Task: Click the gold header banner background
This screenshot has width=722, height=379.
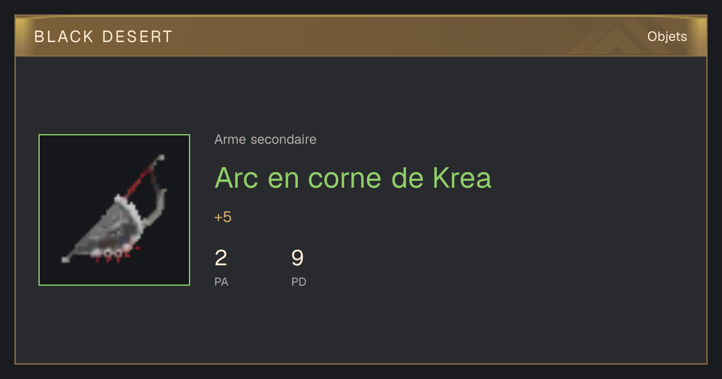Action: coord(361,37)
